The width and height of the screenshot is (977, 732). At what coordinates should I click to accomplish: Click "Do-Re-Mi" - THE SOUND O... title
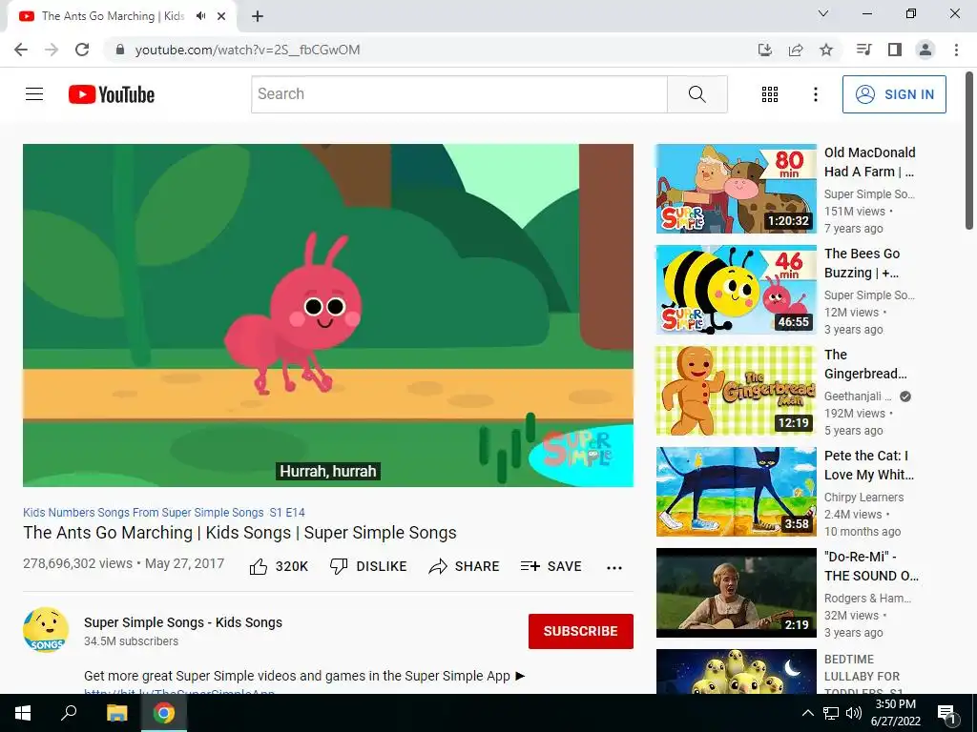[871, 566]
